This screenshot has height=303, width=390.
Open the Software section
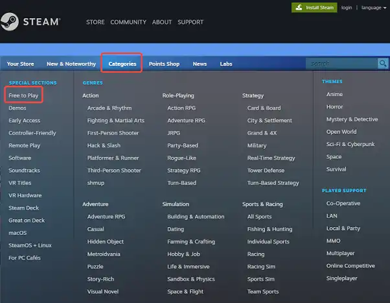(x=20, y=158)
